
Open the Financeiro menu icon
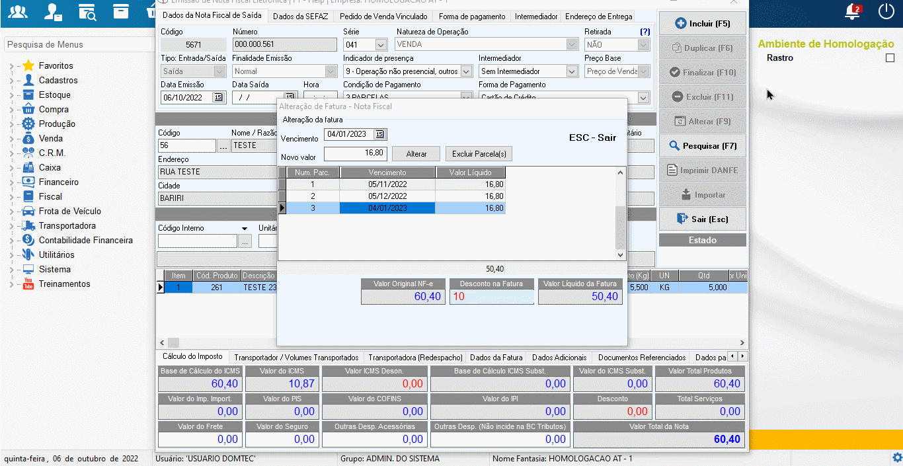[28, 182]
